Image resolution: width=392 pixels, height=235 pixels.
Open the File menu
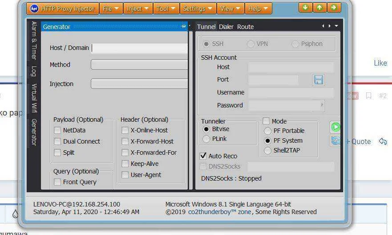pyautogui.click(x=111, y=8)
